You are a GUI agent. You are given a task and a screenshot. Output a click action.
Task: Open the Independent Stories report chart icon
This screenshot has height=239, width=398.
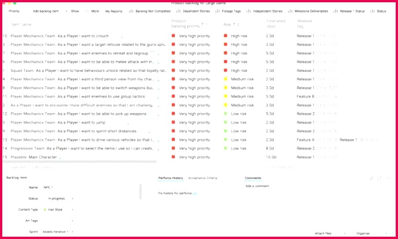coord(248,11)
